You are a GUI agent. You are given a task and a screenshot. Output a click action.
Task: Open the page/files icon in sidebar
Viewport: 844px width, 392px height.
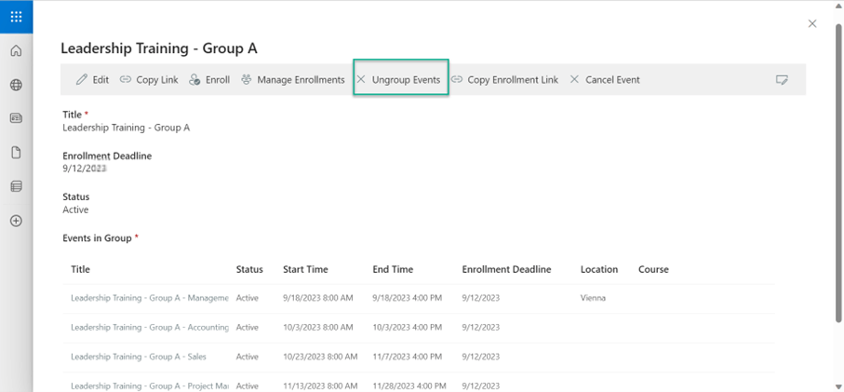(16, 153)
